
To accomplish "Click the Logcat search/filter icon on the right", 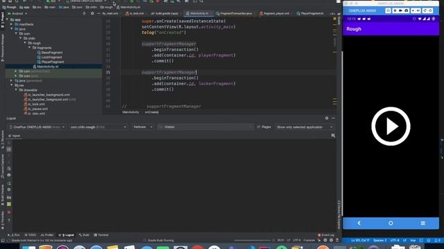I will [x=333, y=136].
